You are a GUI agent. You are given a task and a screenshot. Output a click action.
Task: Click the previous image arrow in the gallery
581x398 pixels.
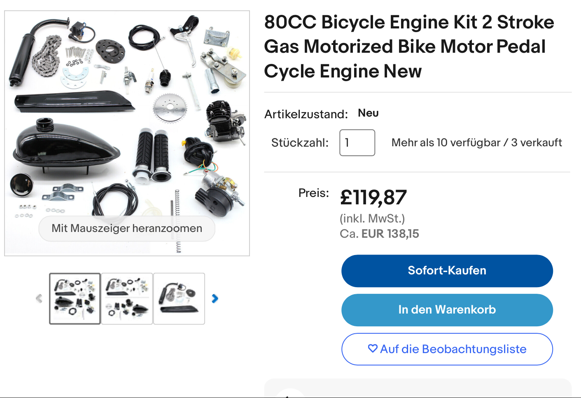tap(39, 298)
